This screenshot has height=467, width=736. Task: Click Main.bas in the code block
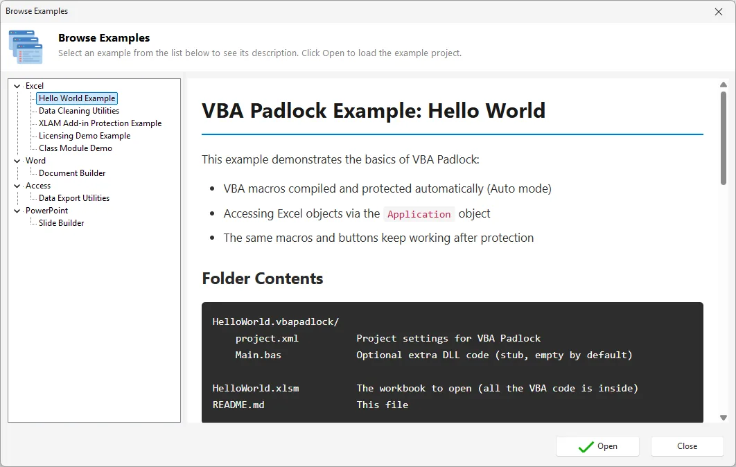pos(259,355)
